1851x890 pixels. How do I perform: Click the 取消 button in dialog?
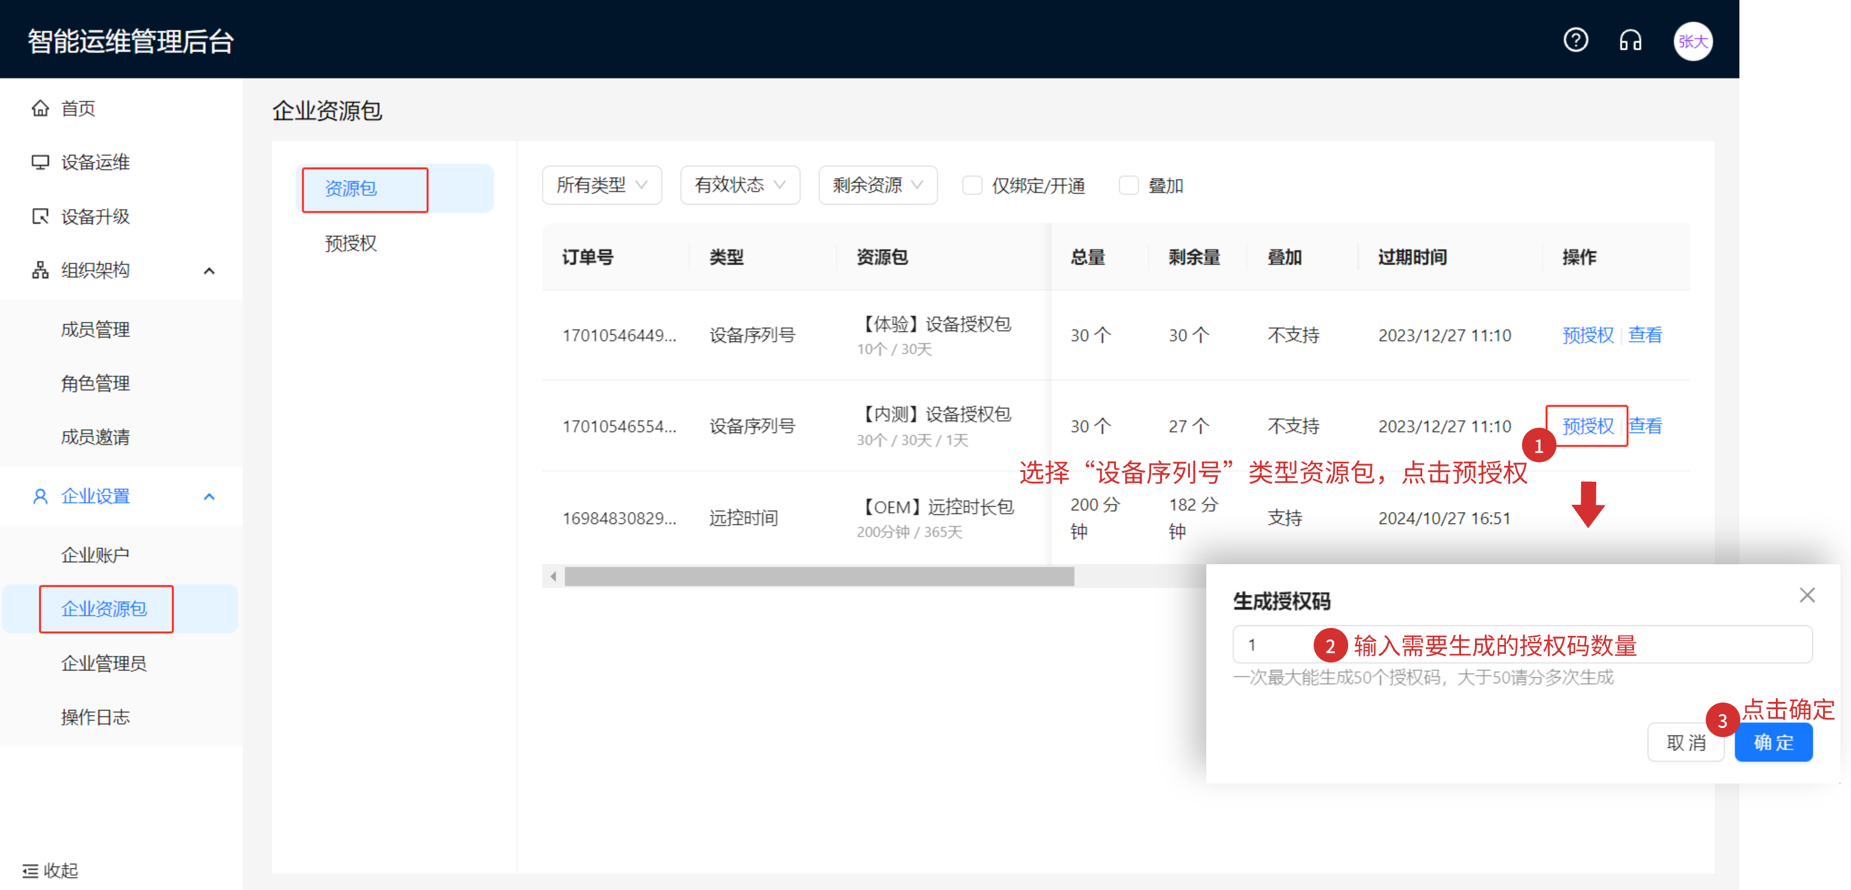(x=1685, y=743)
